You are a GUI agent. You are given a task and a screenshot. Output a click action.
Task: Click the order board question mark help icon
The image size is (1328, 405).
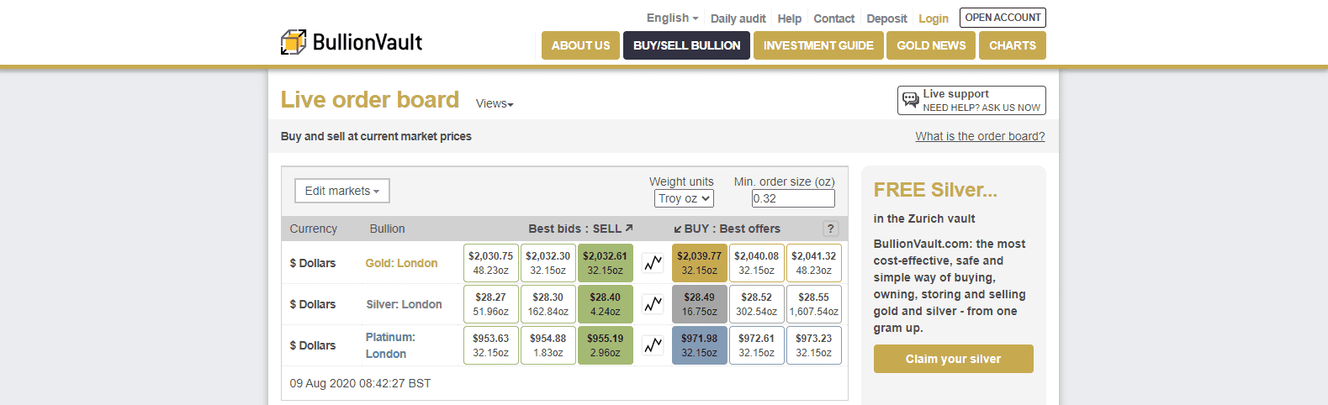pyautogui.click(x=831, y=229)
